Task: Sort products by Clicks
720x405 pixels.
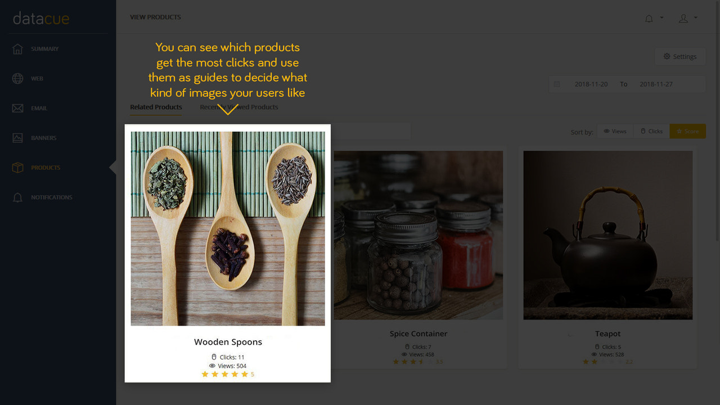Action: pos(651,131)
